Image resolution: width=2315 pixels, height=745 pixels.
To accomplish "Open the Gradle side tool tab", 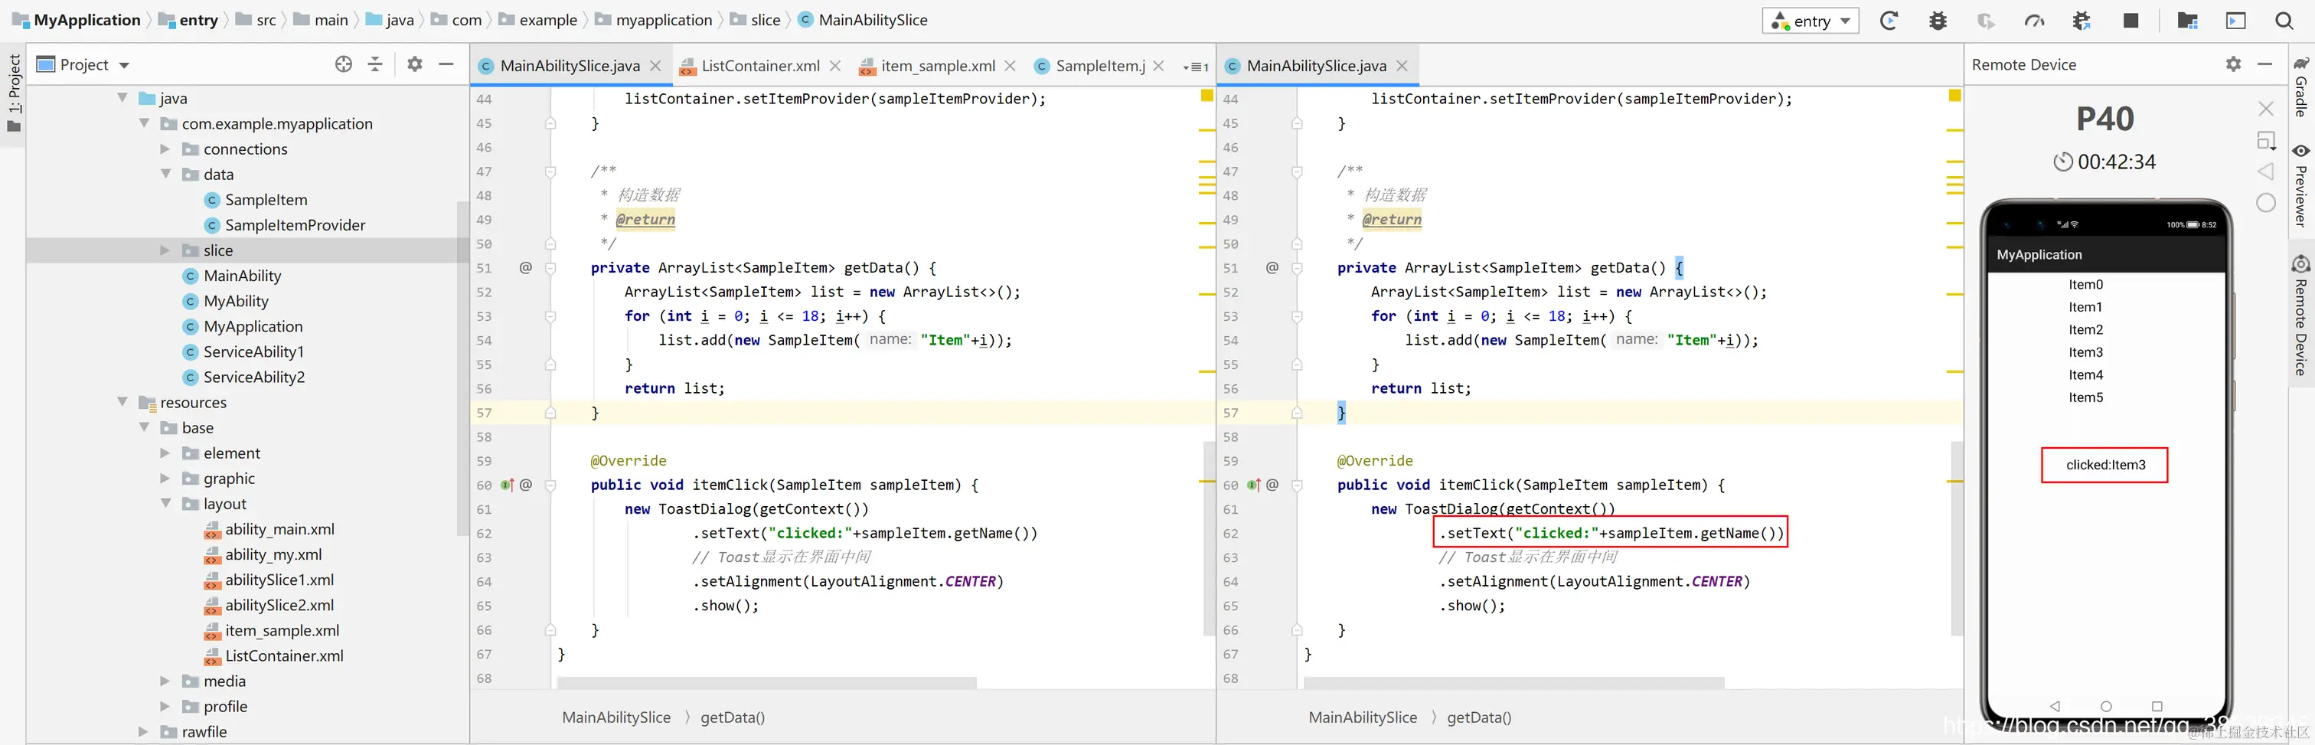I will coord(2301,87).
